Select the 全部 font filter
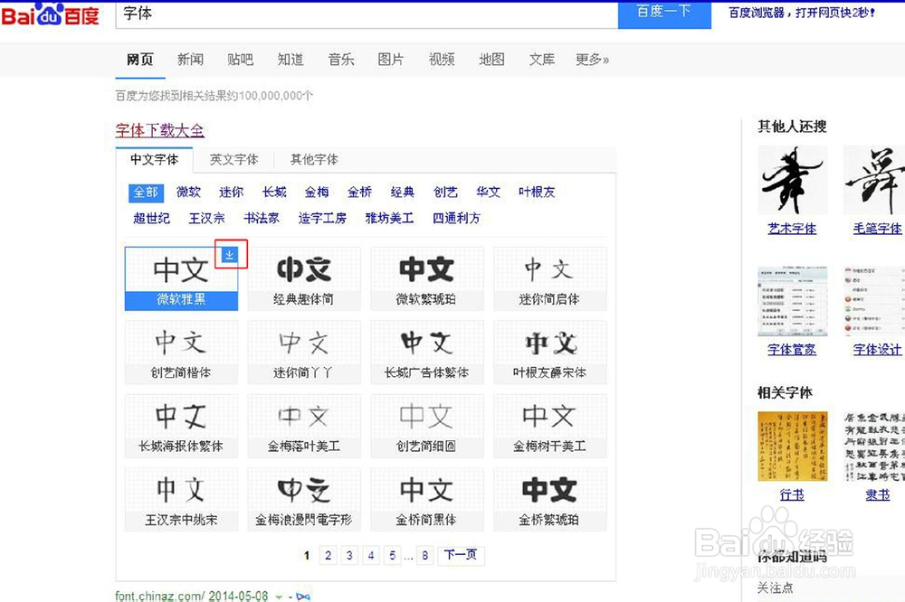This screenshot has height=602, width=905. click(146, 192)
